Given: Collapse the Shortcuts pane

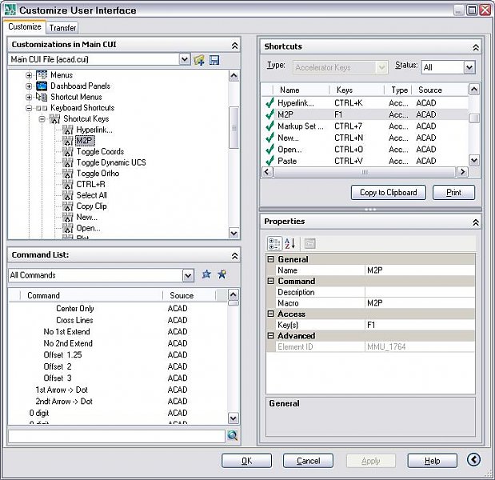Looking at the screenshot, I should point(476,47).
